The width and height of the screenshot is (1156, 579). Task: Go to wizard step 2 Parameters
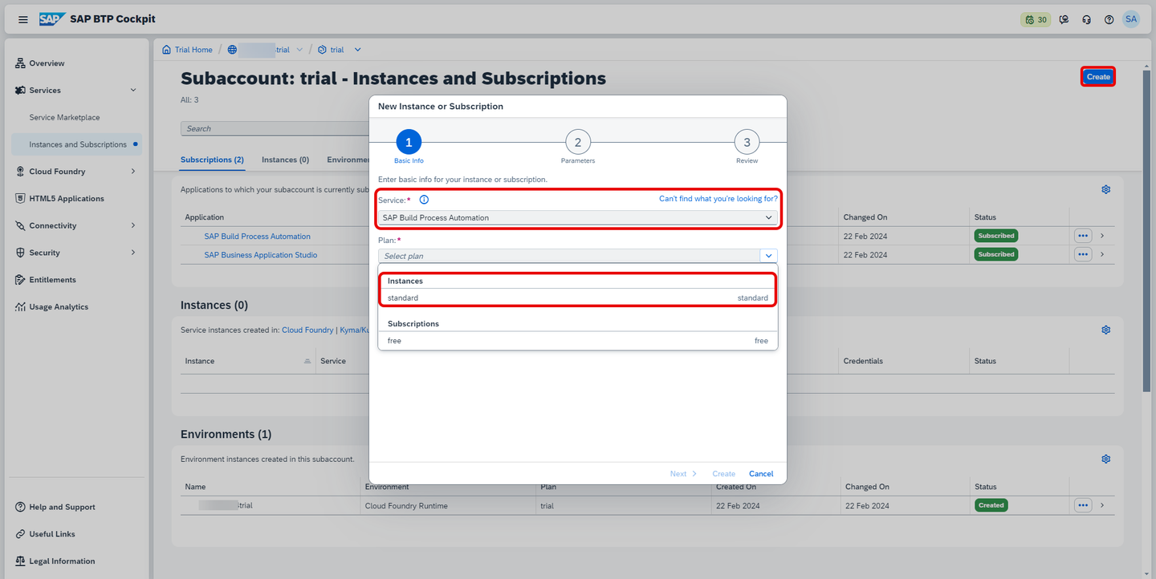[578, 143]
